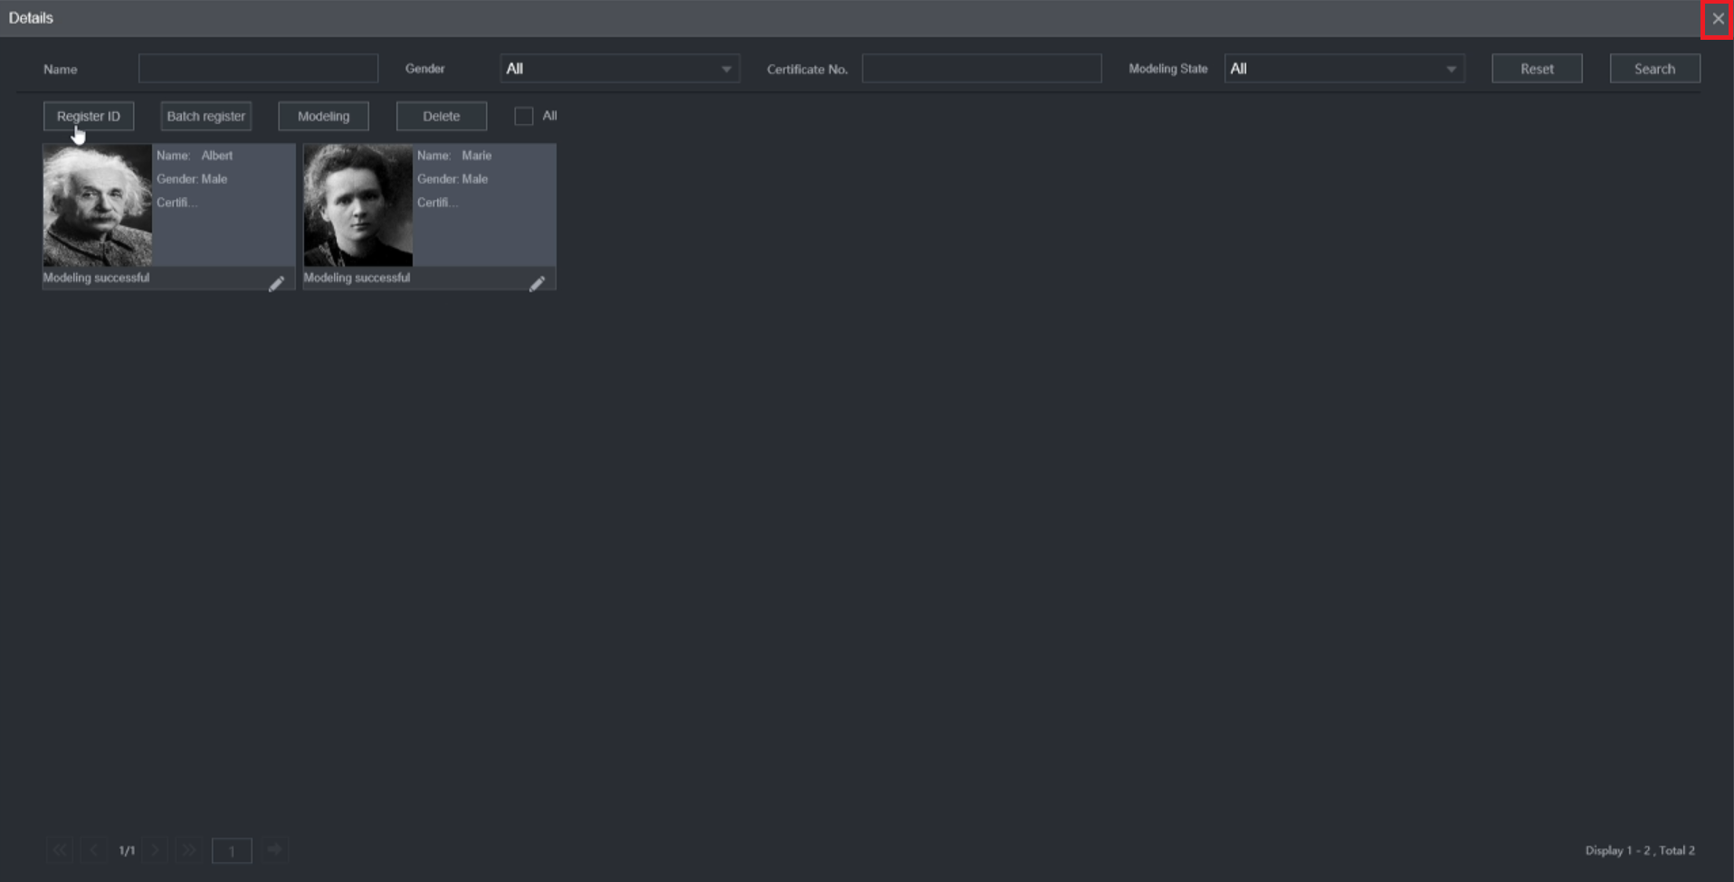This screenshot has width=1734, height=882.
Task: Focus the Name input field
Action: pyautogui.click(x=258, y=69)
